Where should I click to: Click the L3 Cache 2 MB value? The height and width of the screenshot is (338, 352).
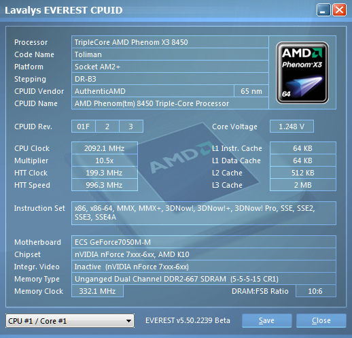point(303,185)
